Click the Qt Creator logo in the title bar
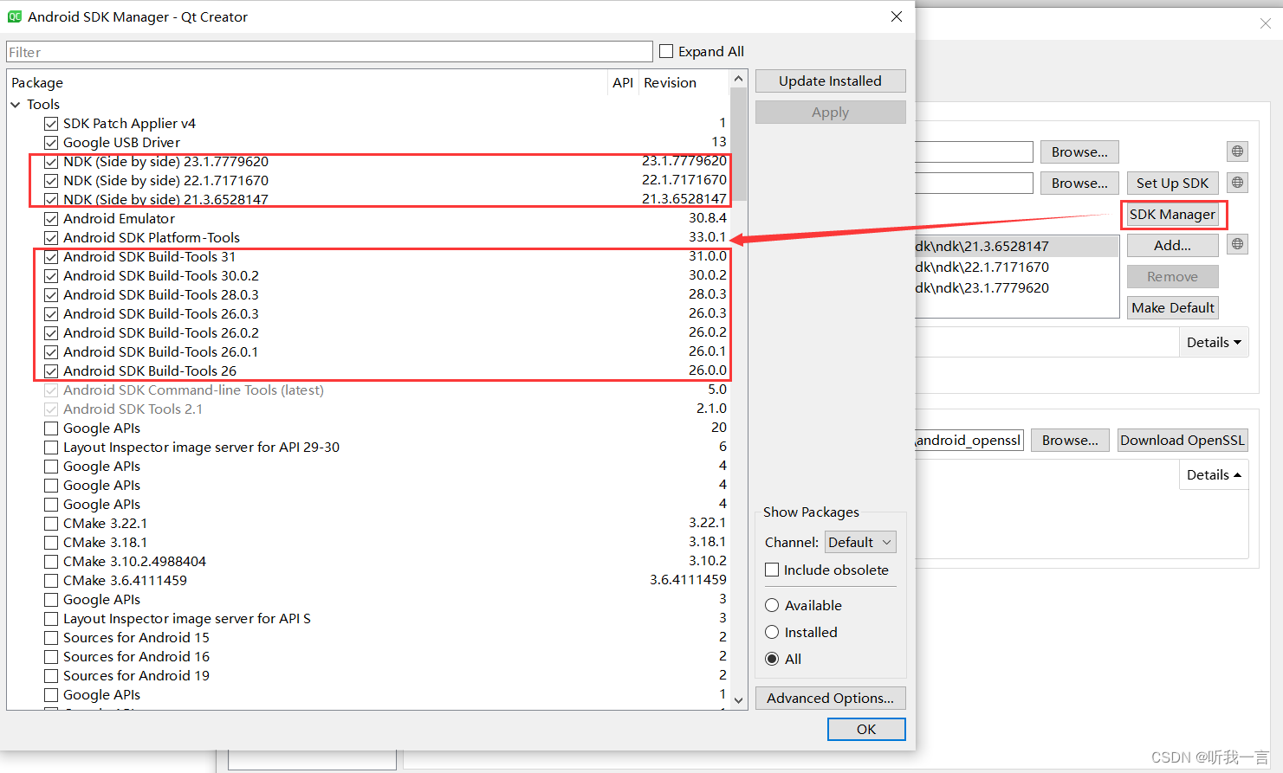The height and width of the screenshot is (773, 1283). click(x=14, y=16)
